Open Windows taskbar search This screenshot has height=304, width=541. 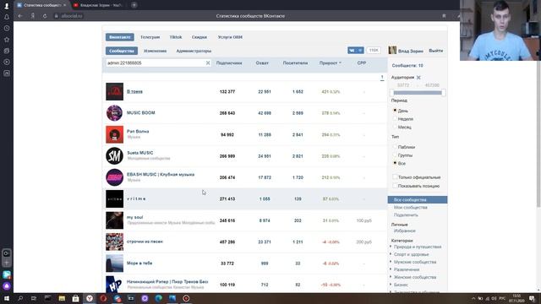pyautogui.click(x=20, y=298)
